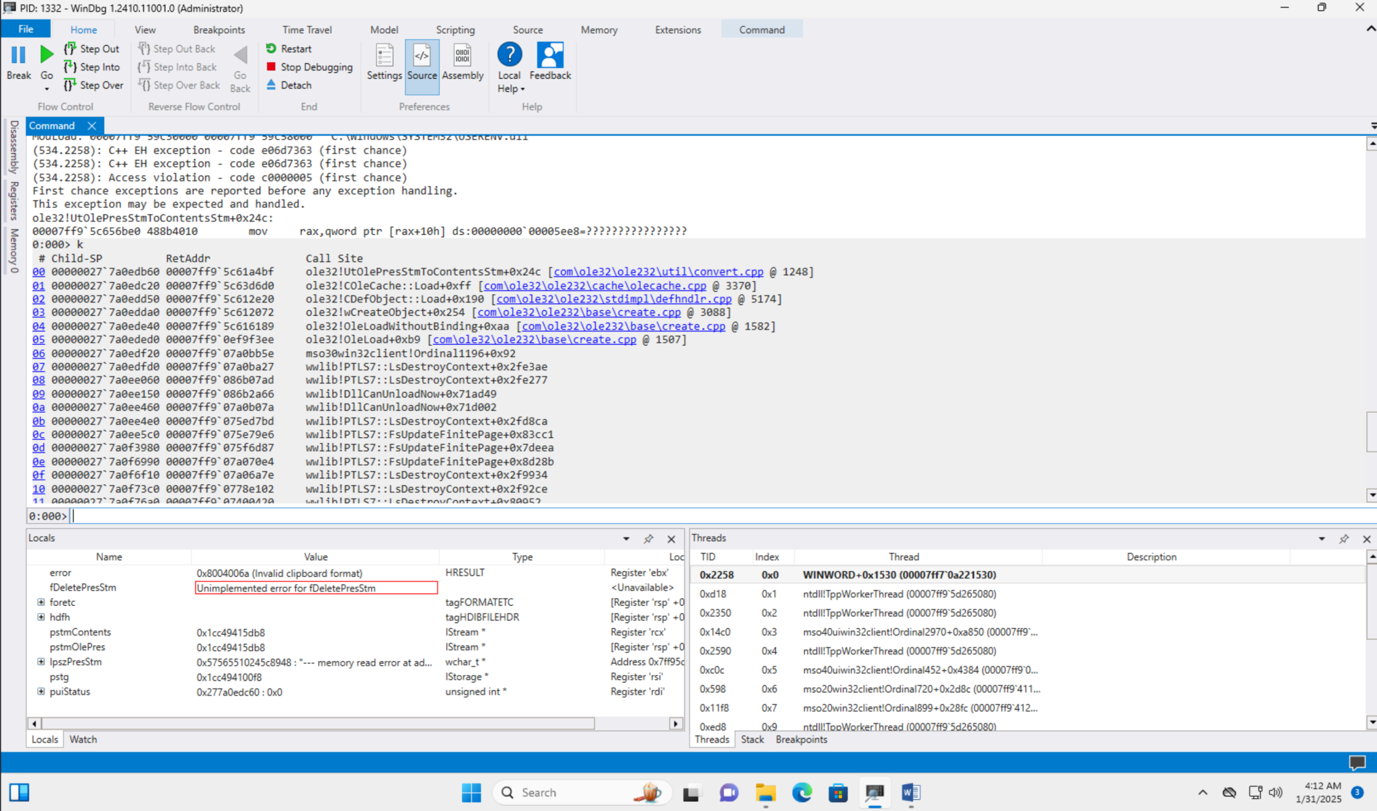Click stack frame 06 link
This screenshot has width=1377, height=811.
click(x=38, y=353)
